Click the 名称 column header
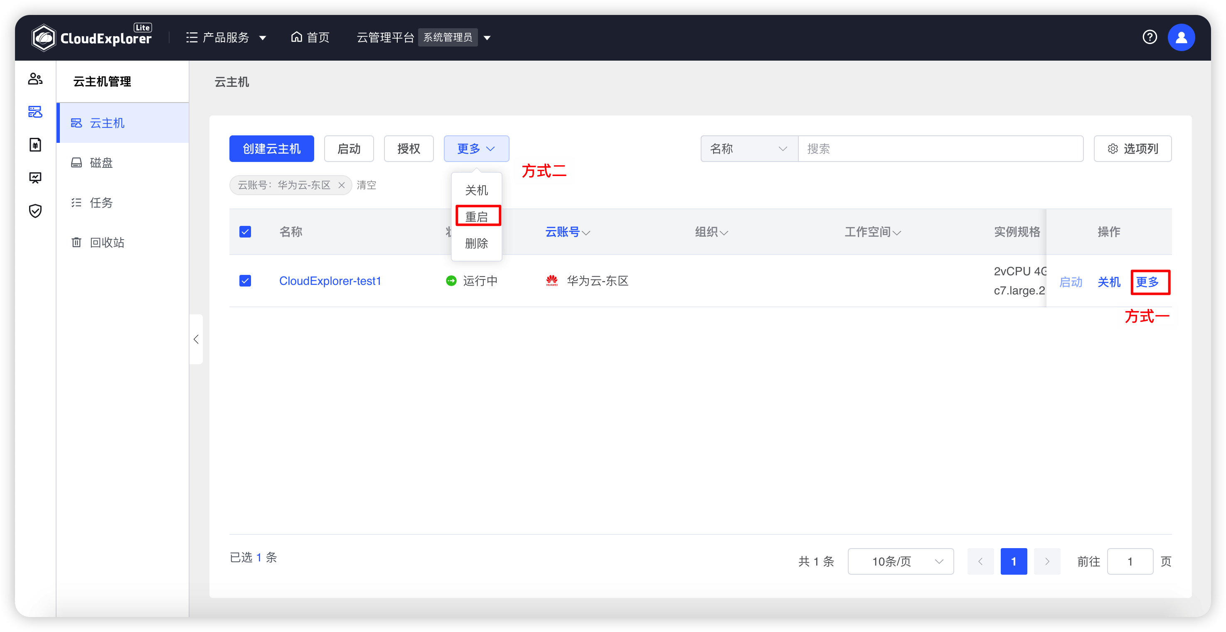The height and width of the screenshot is (632, 1226). coord(291,232)
